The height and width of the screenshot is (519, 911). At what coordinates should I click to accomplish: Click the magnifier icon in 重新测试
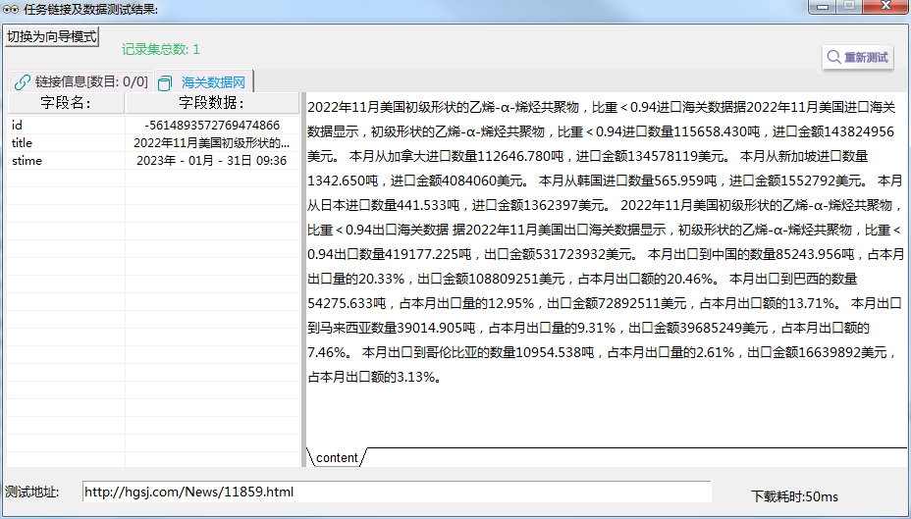coord(833,57)
